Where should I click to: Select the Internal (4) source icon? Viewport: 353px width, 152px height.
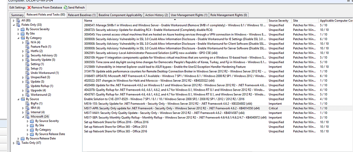coord(27,112)
